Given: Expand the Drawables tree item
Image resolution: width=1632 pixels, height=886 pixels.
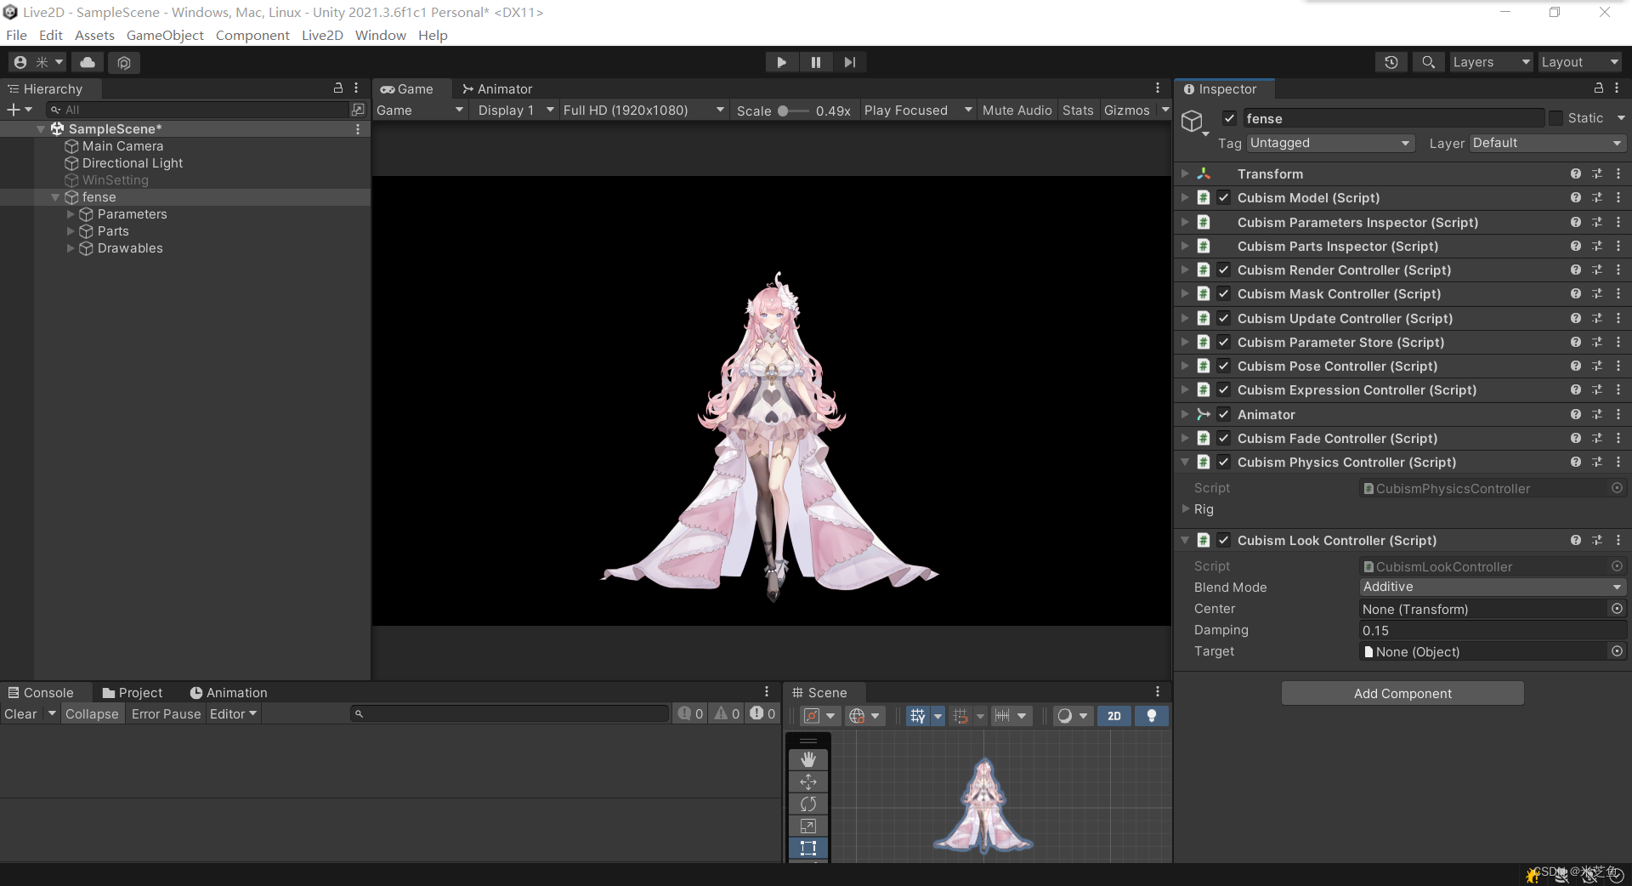Looking at the screenshot, I should pyautogui.click(x=71, y=248).
